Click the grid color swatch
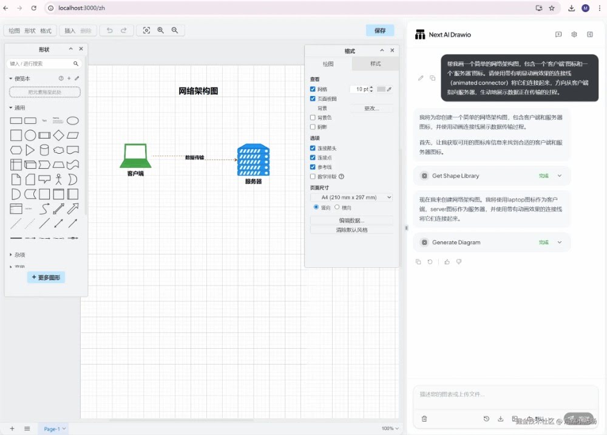Image resolution: width=607 pixels, height=435 pixels. [x=381, y=89]
